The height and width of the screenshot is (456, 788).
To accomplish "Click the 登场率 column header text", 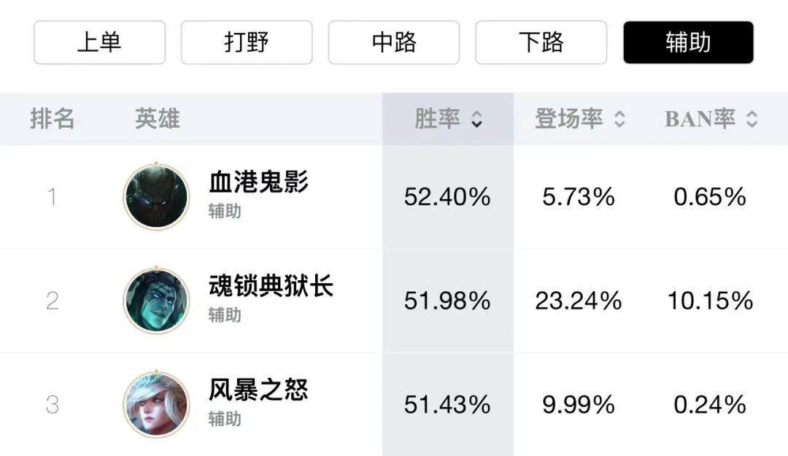I will coord(569,119).
